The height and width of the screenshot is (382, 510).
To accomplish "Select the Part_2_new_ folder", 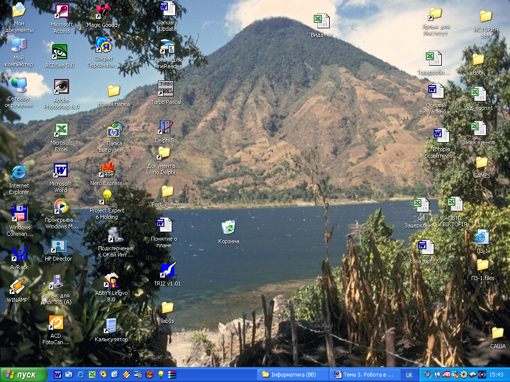I will pos(167,191).
